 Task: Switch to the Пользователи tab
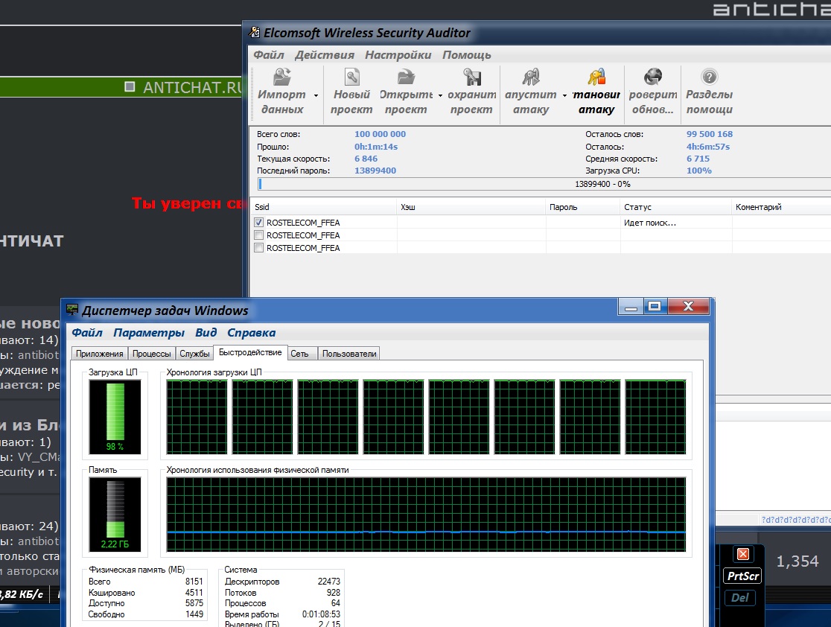349,354
